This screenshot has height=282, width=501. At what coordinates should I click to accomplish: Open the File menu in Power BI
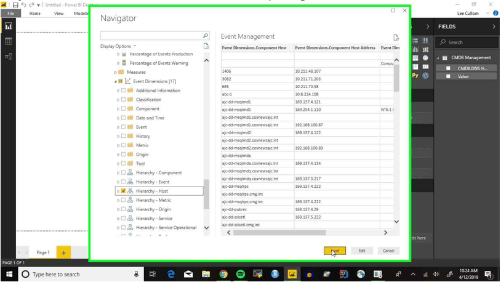(11, 14)
